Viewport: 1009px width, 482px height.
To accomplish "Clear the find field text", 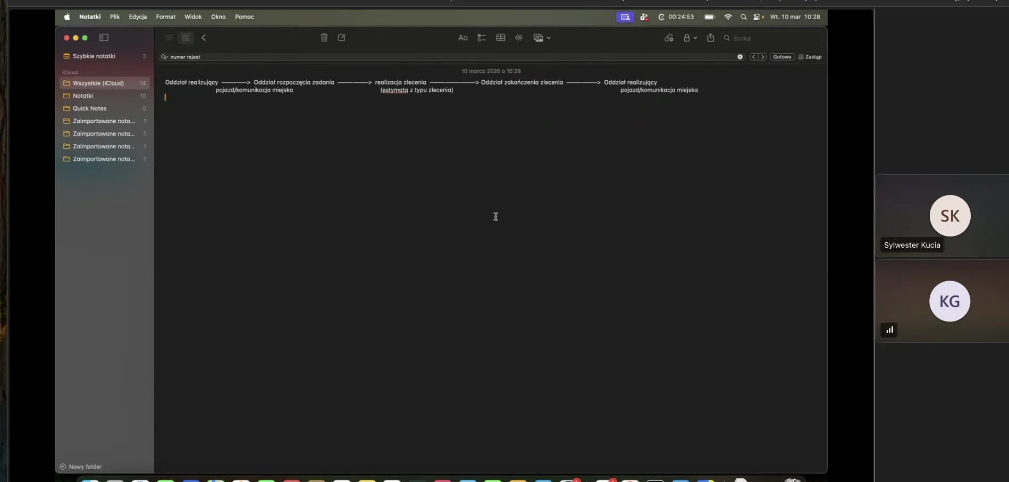I will pos(739,57).
